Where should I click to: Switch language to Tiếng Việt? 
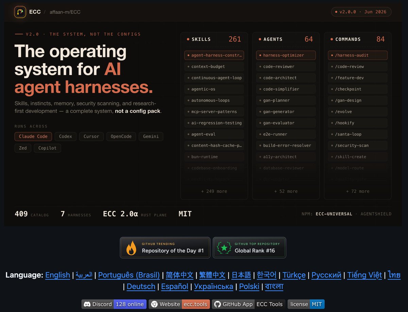pyautogui.click(x=365, y=275)
